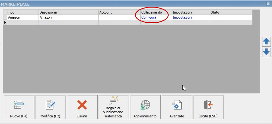Close the MARKETPLACE window
Image resolution: width=272 pixels, height=124 pixels.
point(268,3)
